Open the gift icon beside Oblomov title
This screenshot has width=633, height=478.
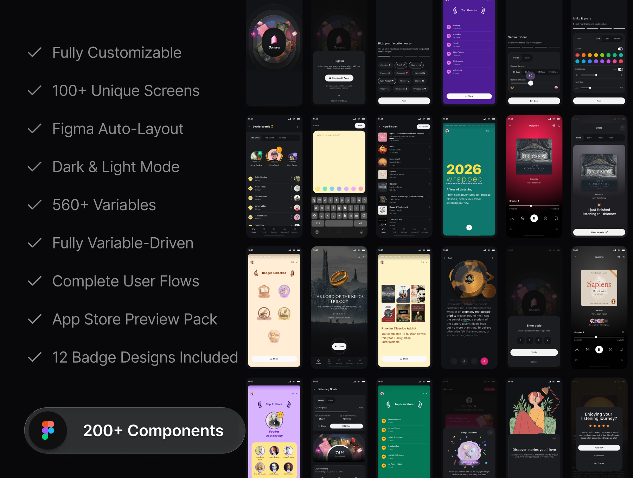click(554, 125)
